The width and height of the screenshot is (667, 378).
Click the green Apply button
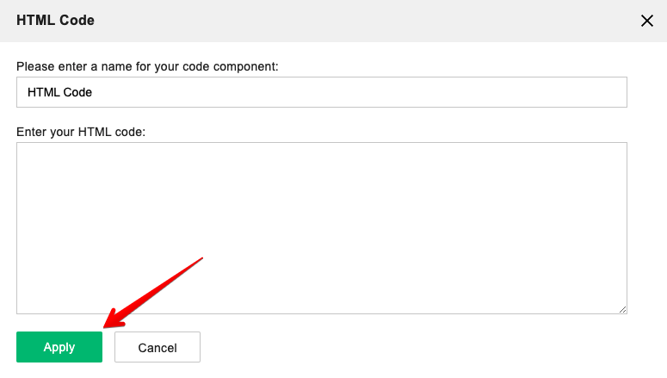click(x=59, y=347)
